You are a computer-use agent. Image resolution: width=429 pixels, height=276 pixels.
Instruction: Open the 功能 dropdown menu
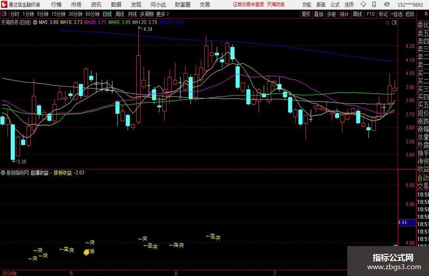click(307, 5)
